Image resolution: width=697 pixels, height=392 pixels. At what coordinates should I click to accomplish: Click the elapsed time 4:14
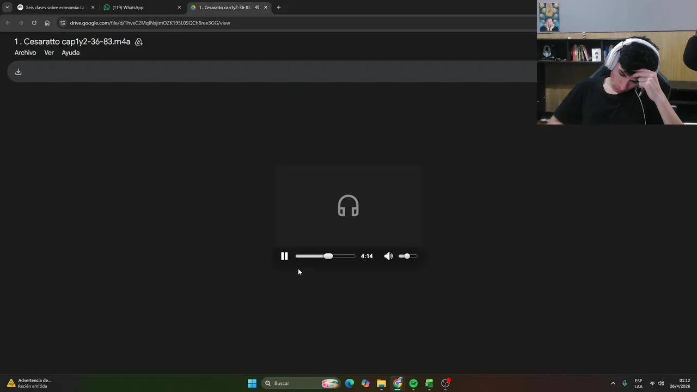(x=366, y=256)
